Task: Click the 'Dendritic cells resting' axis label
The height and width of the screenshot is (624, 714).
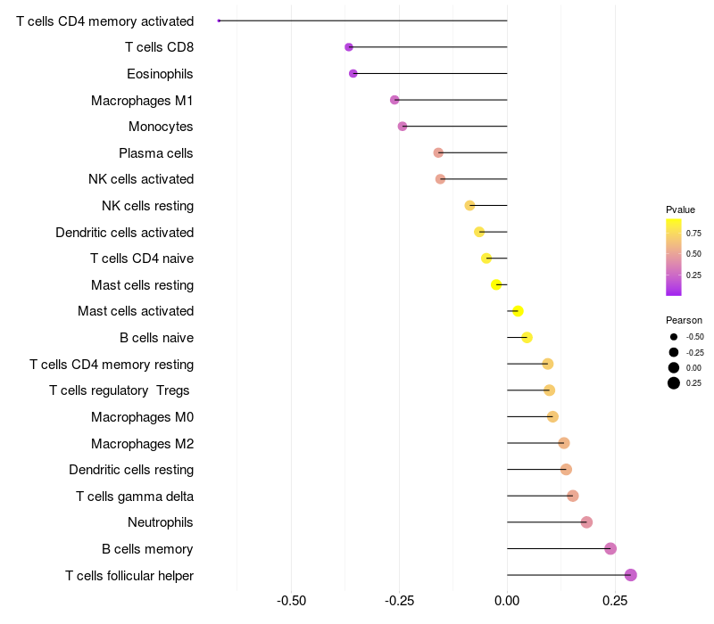Action: pos(131,470)
